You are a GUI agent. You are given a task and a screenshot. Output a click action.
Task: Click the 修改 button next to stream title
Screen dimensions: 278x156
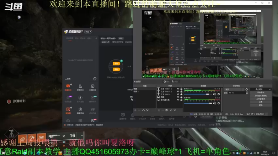pos(121,38)
